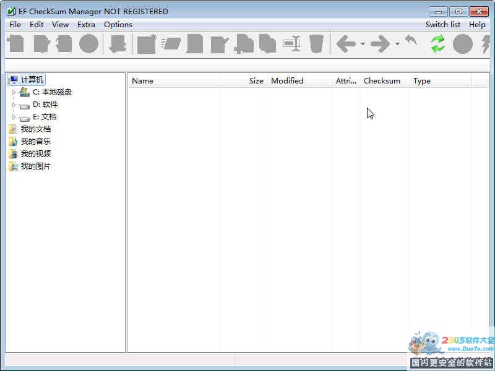This screenshot has height=371, width=495.
Task: Click the new folder toolbar icon
Action: pos(147,44)
